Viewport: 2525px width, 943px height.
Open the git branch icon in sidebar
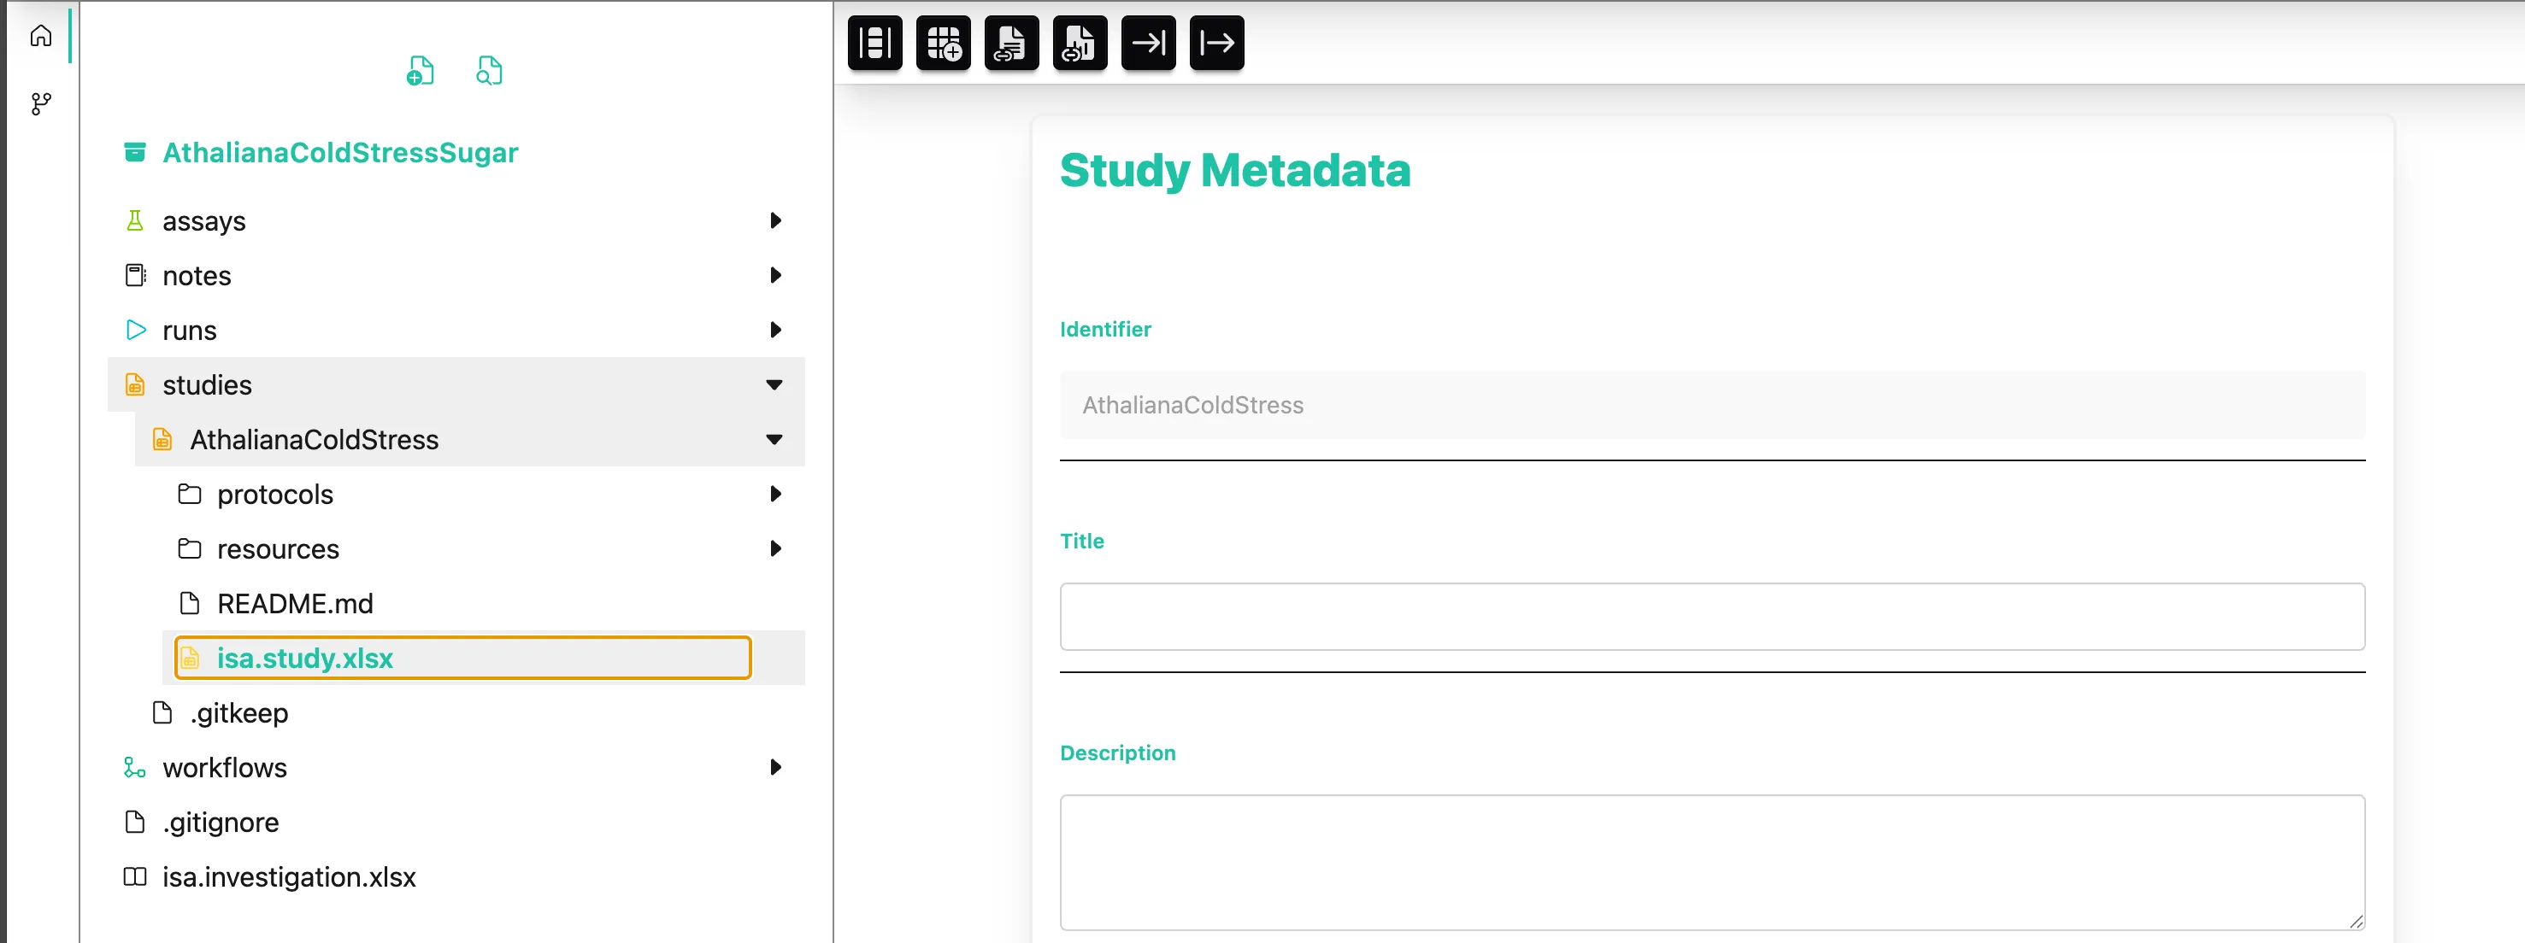[x=40, y=104]
